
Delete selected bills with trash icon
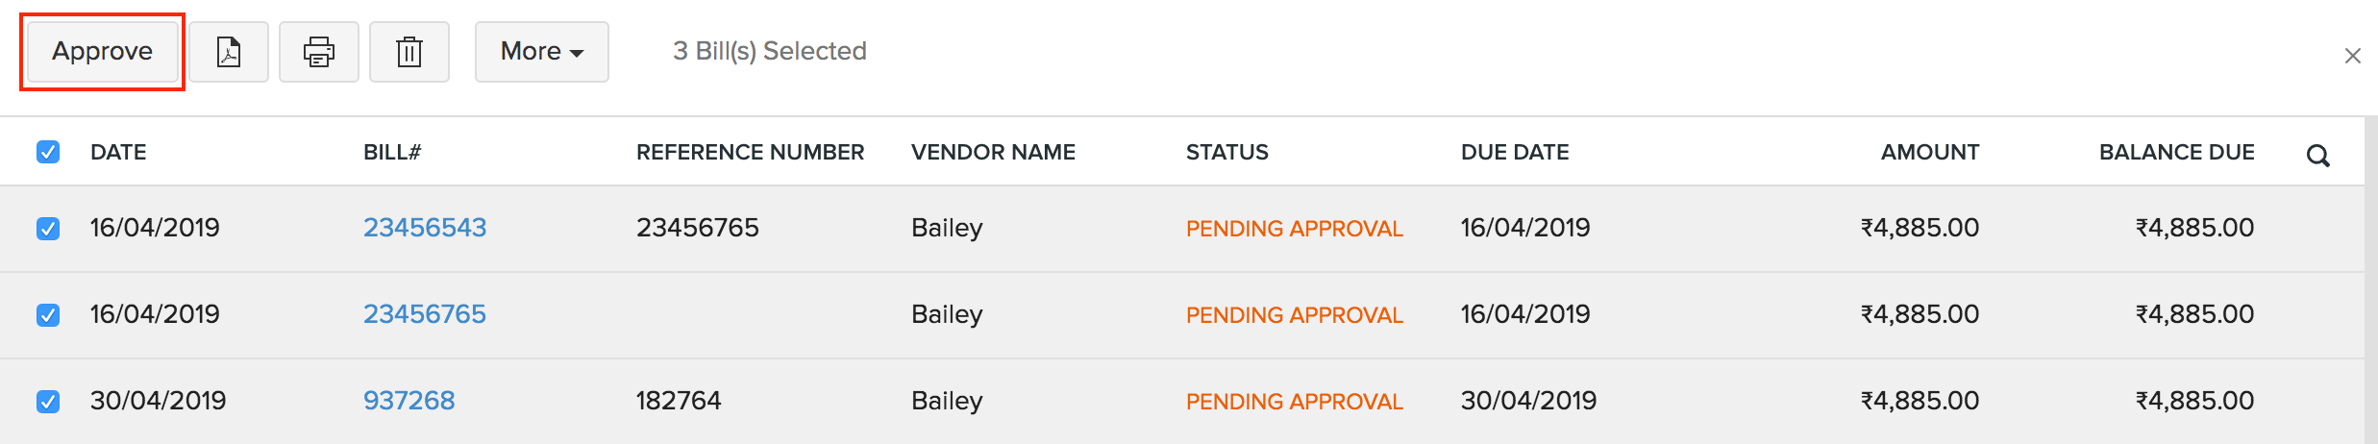point(409,52)
